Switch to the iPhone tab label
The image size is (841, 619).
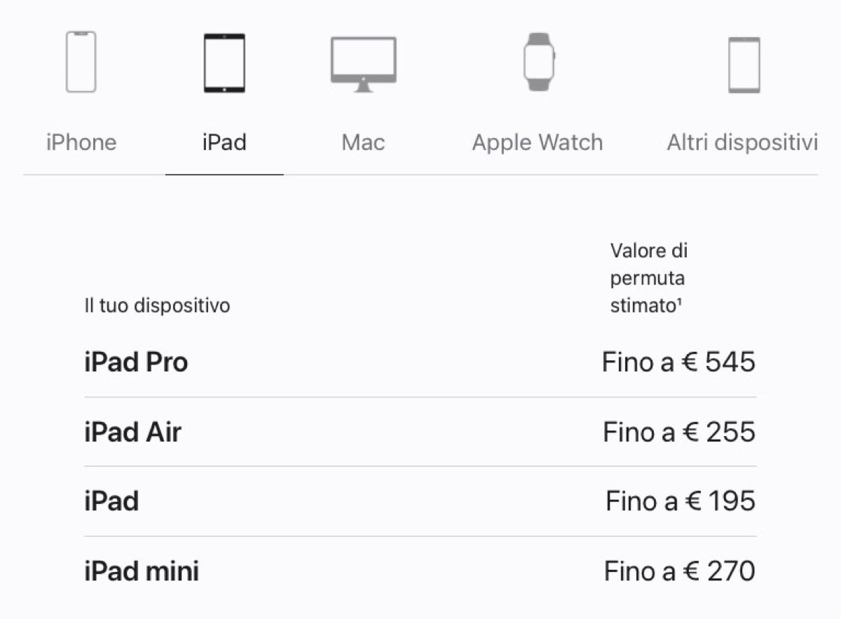[81, 143]
